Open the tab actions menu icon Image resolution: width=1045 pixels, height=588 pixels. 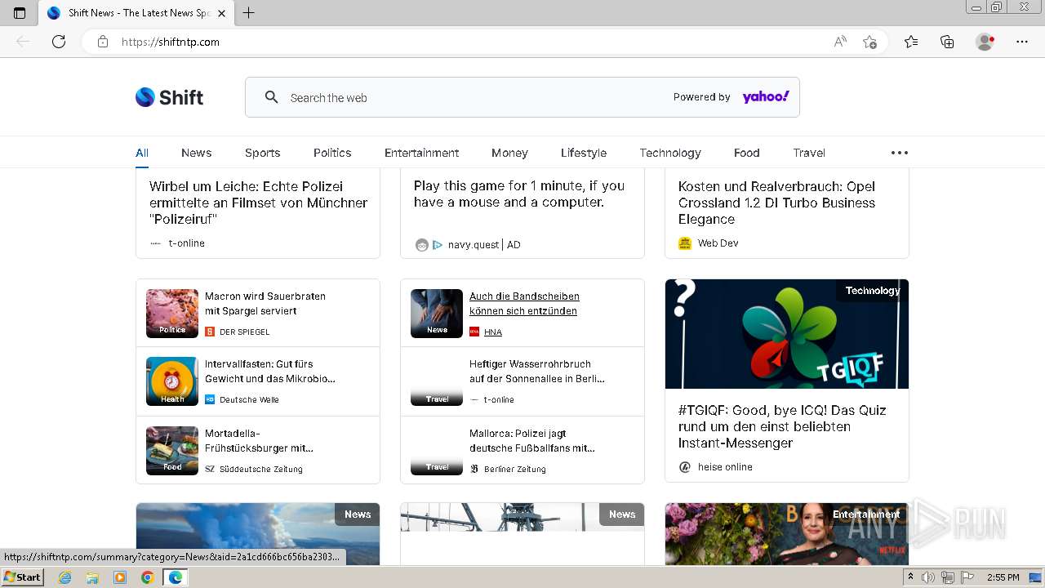20,13
